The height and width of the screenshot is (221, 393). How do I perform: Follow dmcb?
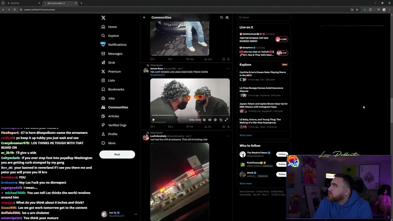point(282,174)
